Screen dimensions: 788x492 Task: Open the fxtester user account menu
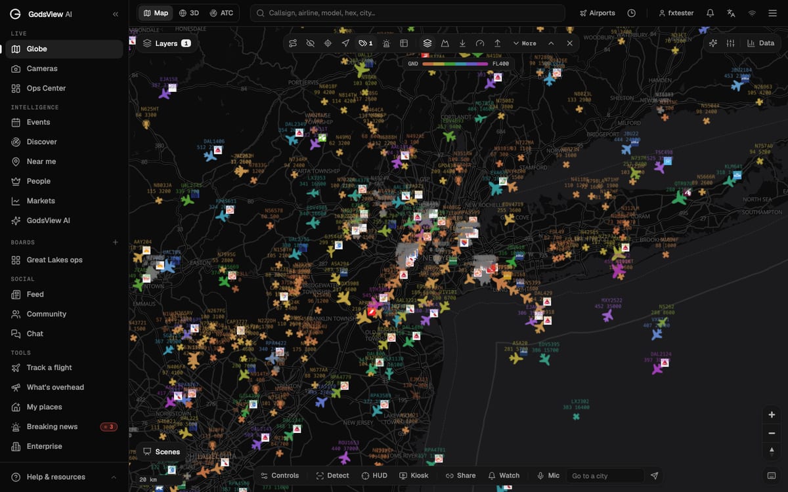pyautogui.click(x=676, y=13)
